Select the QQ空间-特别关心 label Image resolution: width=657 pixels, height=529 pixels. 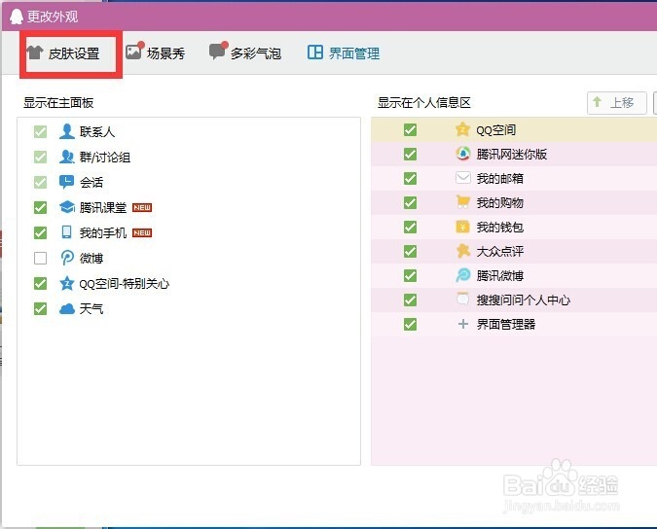pos(125,283)
